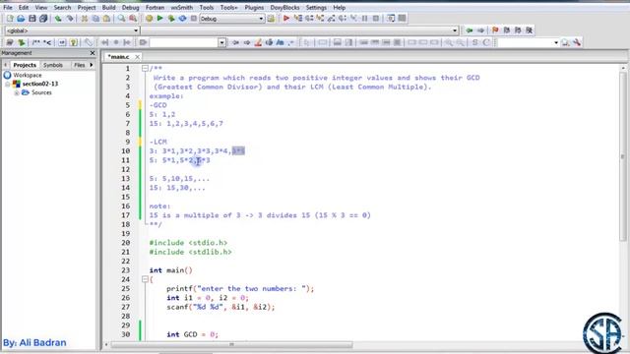Open the Project menu
This screenshot has width=630, height=354.
tap(87, 7)
